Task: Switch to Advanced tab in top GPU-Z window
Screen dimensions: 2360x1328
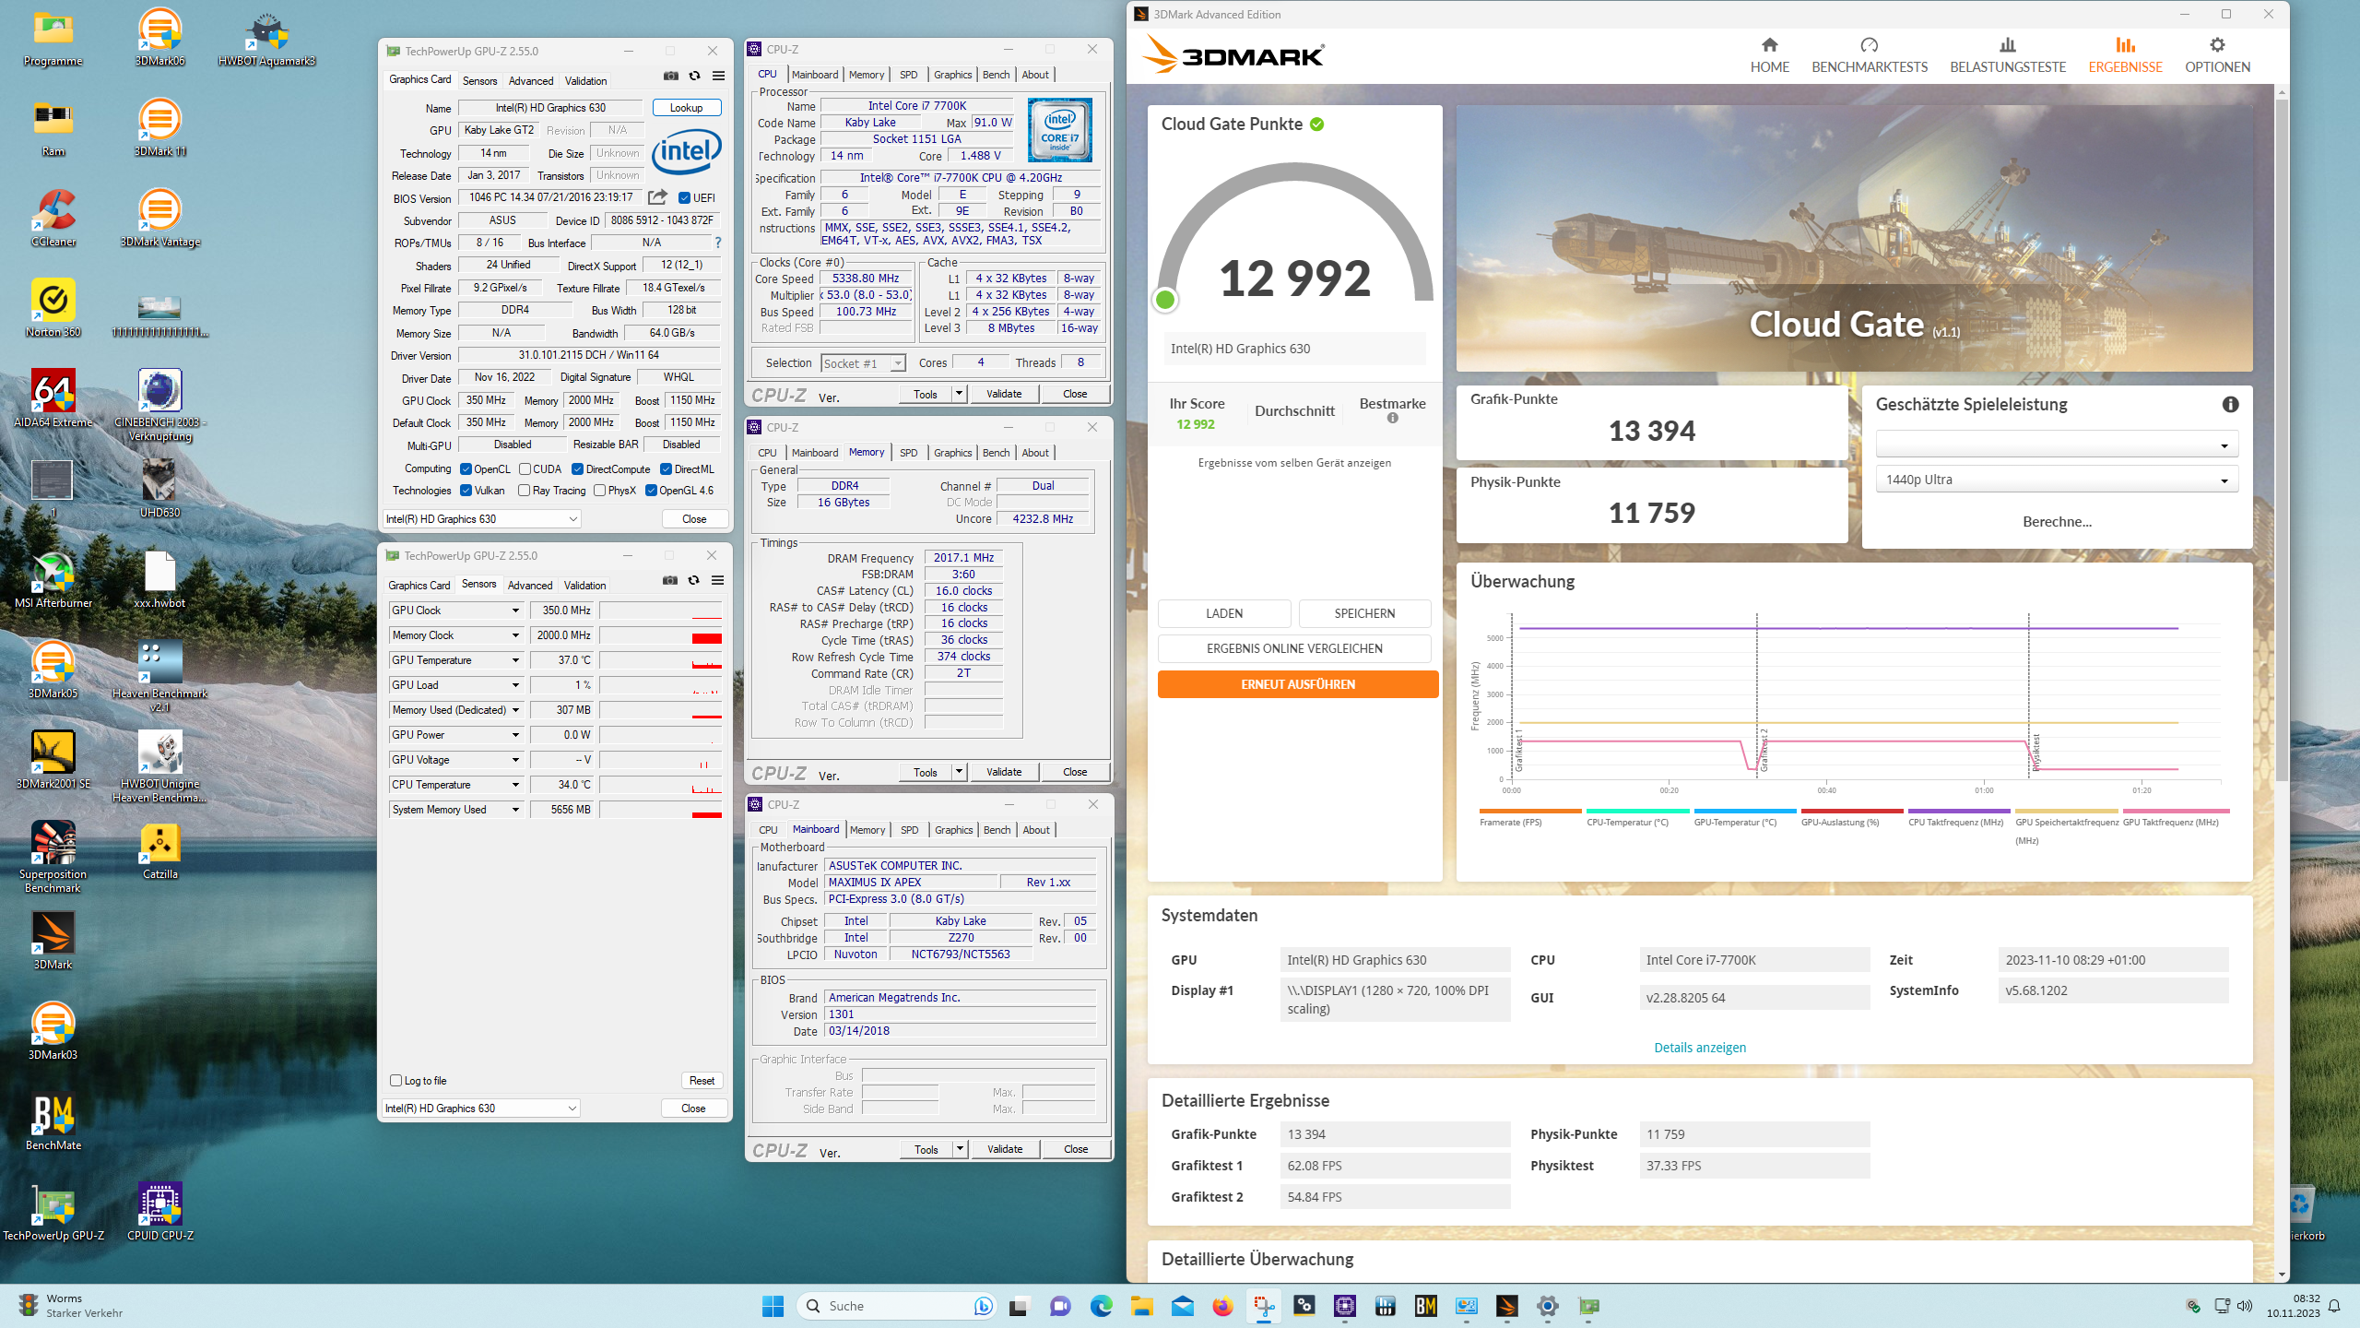Action: click(x=531, y=80)
